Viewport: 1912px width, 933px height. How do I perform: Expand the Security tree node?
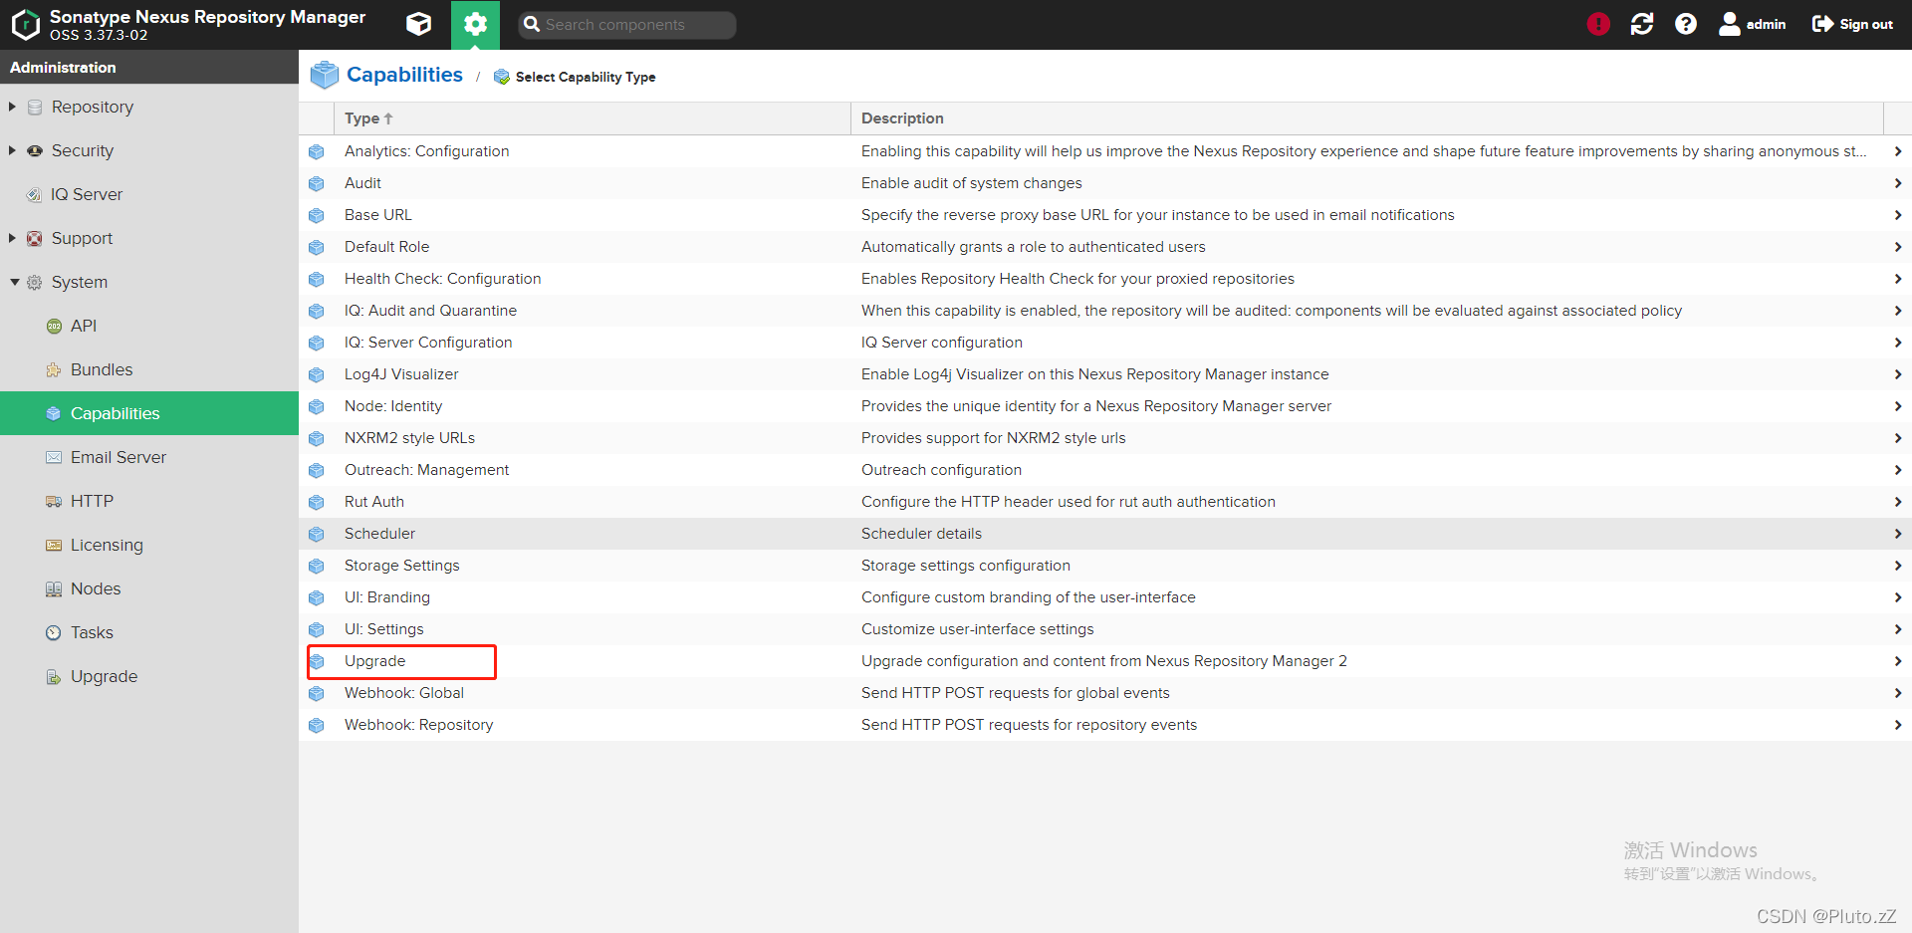tap(12, 150)
